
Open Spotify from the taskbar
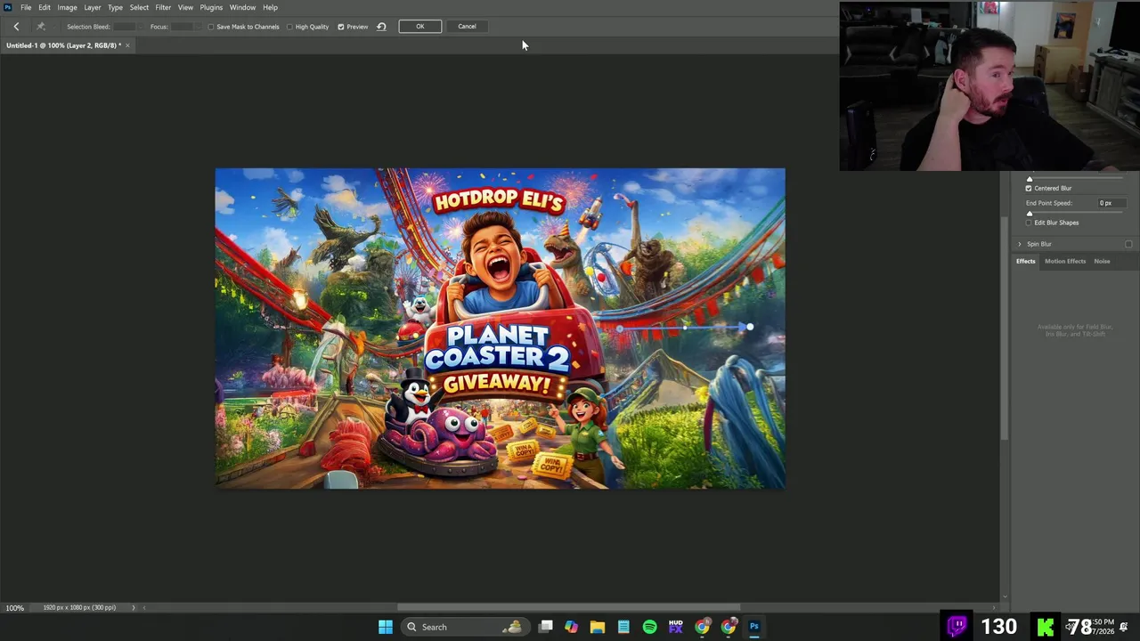pyautogui.click(x=649, y=627)
